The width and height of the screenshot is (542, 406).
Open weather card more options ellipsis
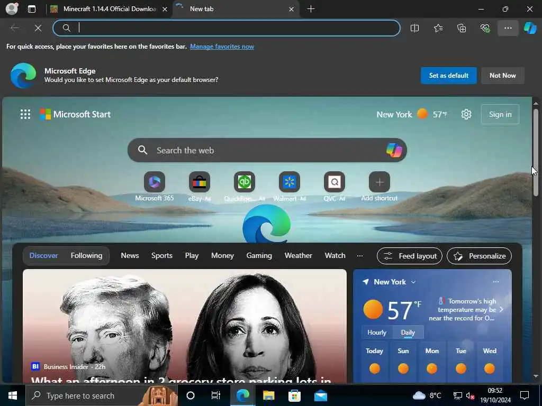pyautogui.click(x=495, y=282)
